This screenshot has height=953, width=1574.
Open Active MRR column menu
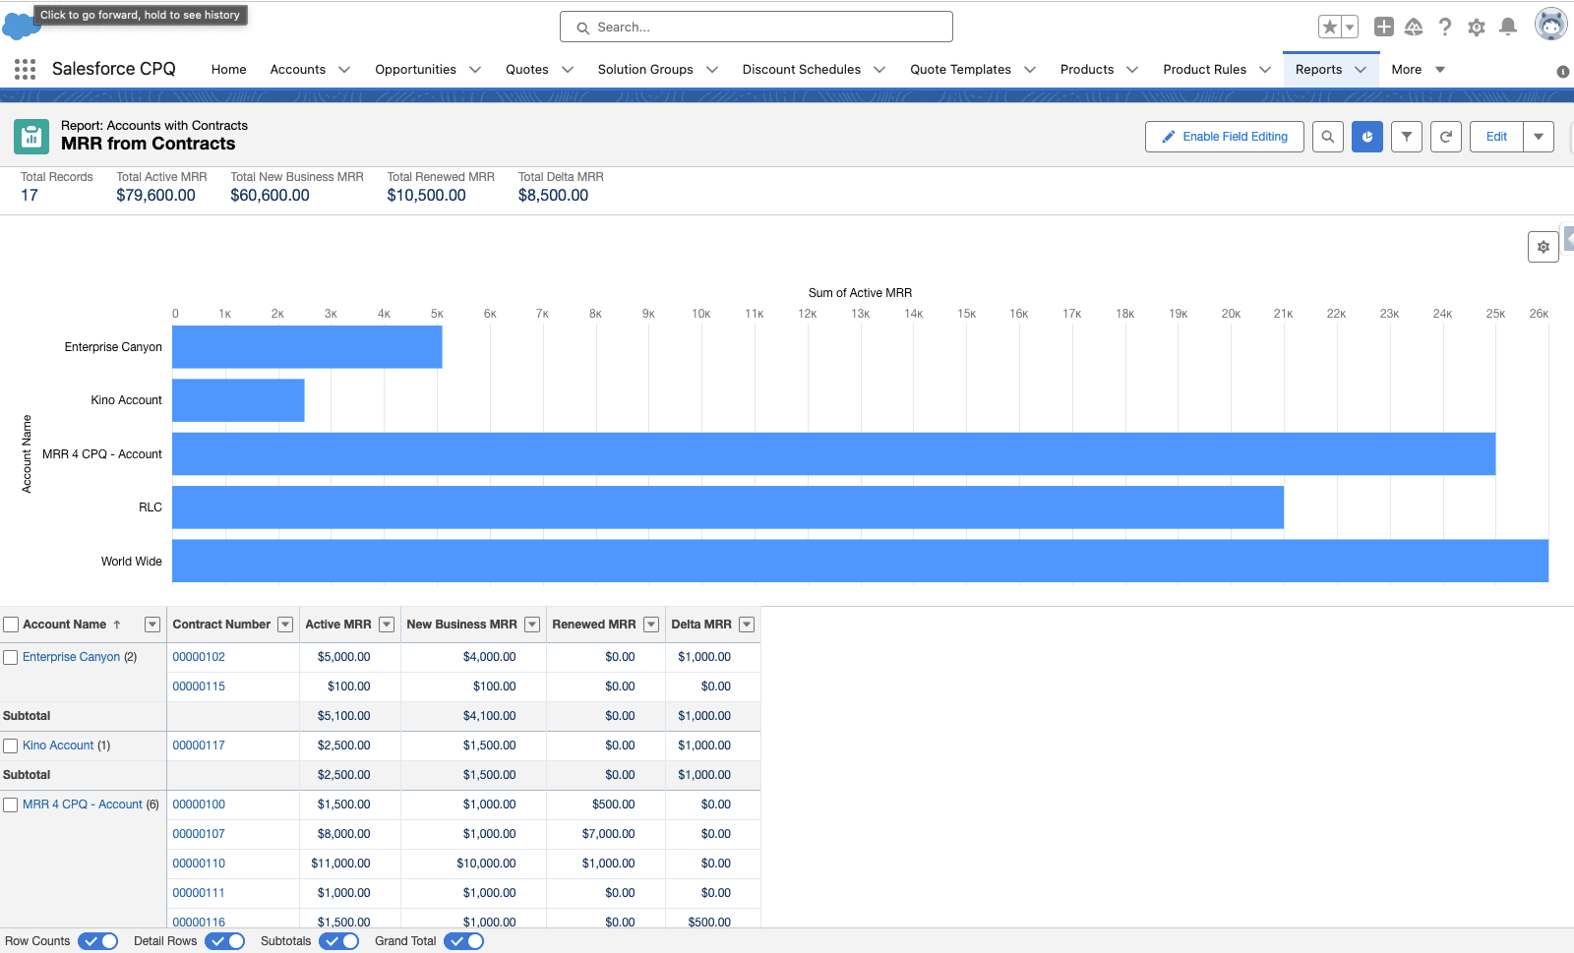(387, 625)
